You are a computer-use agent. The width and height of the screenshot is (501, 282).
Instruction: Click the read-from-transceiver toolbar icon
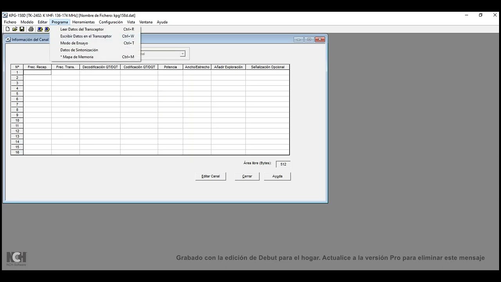40,29
